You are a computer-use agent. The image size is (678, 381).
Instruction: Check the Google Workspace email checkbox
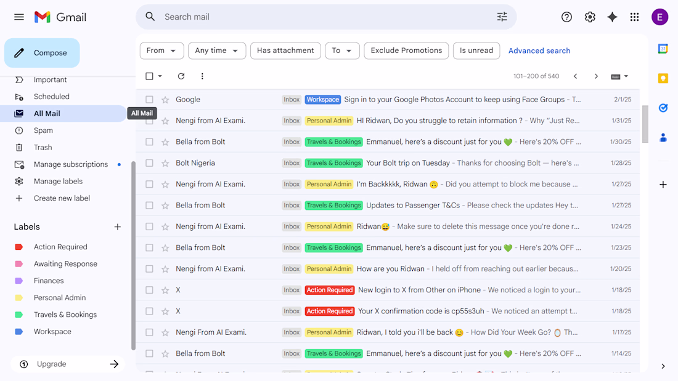tap(149, 99)
